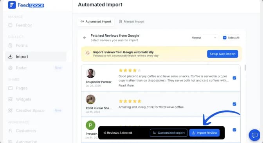263x143 pixels.
Task: Click the "Fetched Reviews from Google" heading
Action: click(x=115, y=36)
